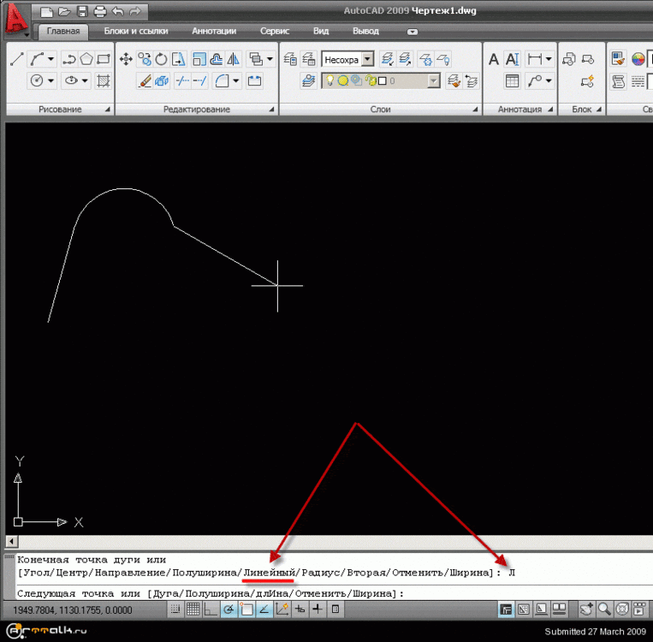Click the Move tool in the editing panel
653x642 pixels.
coord(126,59)
